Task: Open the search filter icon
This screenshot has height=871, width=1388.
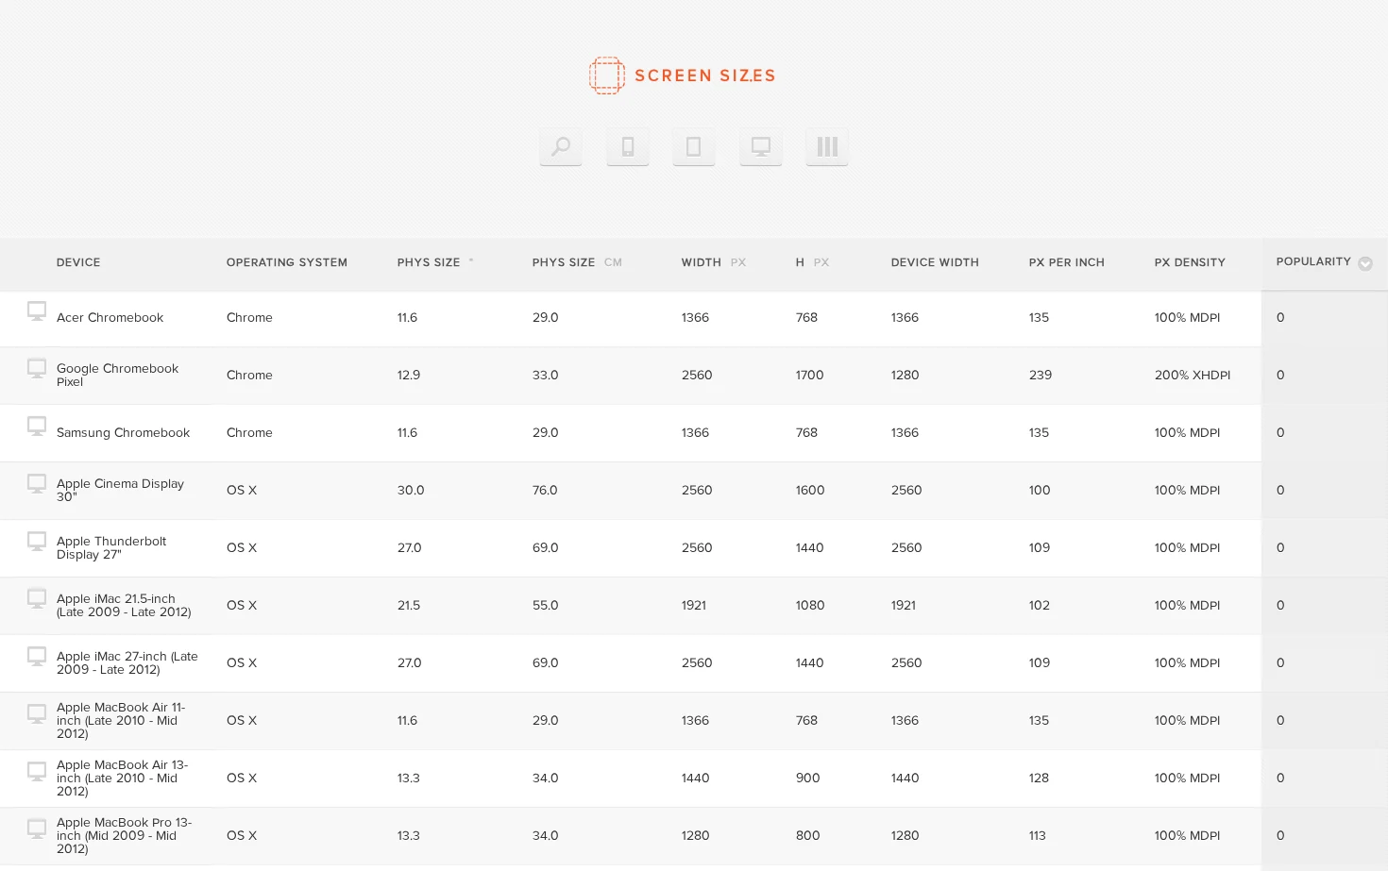Action: (561, 146)
